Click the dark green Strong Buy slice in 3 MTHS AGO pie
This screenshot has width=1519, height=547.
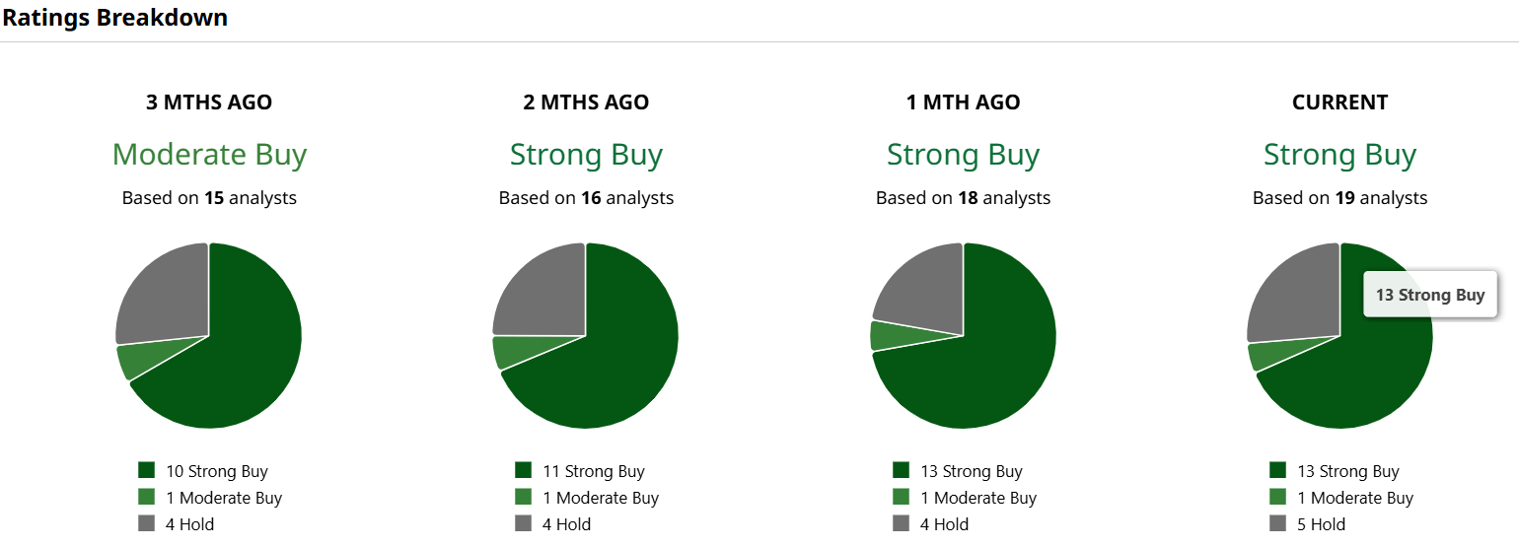point(237,365)
